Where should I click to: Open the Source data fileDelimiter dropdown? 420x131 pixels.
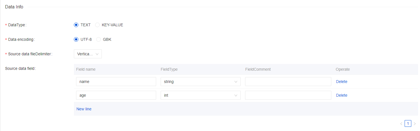[x=88, y=54]
